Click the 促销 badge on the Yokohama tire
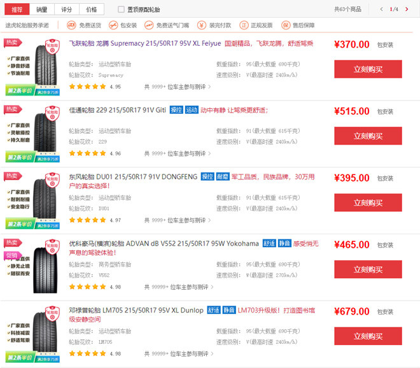 [x=13, y=256]
